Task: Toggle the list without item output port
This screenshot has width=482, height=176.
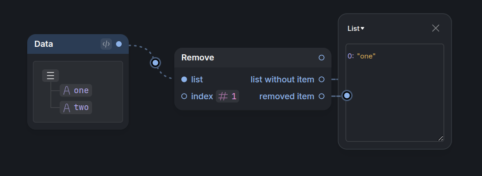Action: coord(321,80)
